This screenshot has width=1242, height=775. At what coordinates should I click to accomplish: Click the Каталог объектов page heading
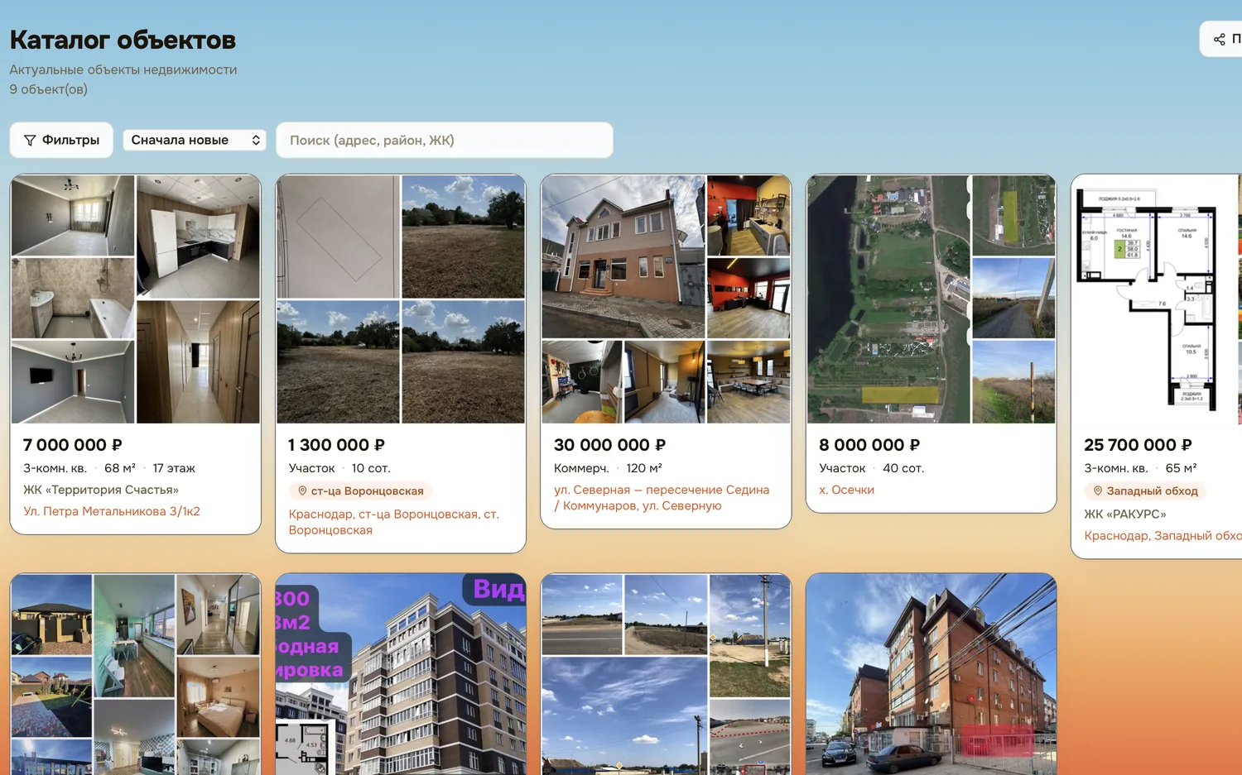point(123,40)
